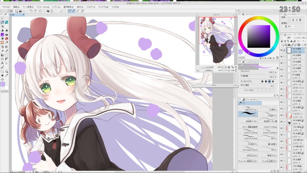Hide レイヤー 8 with its eye toggle
307x173 pixels.
(282, 102)
